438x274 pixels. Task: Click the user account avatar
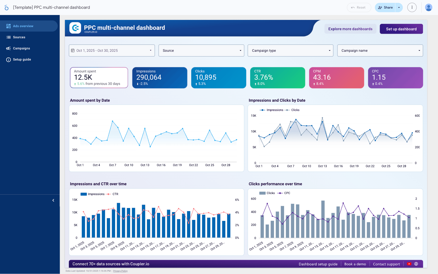click(x=428, y=8)
